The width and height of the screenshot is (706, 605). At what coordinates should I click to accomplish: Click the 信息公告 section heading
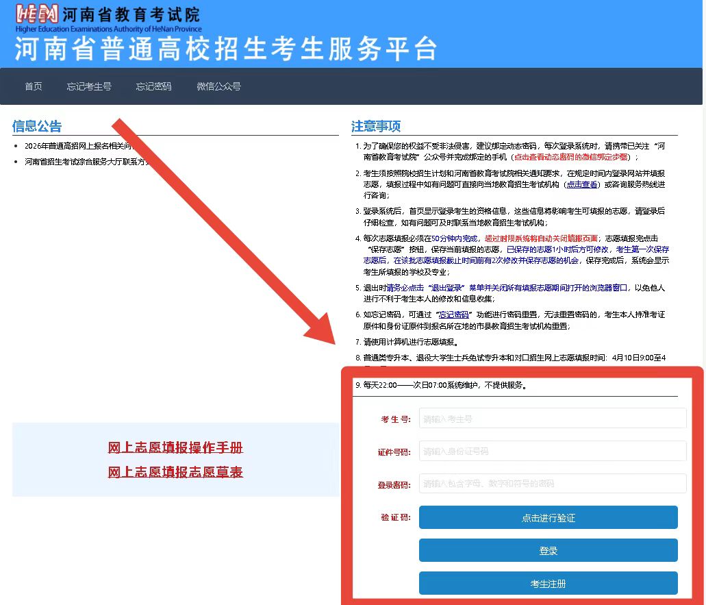[37, 126]
